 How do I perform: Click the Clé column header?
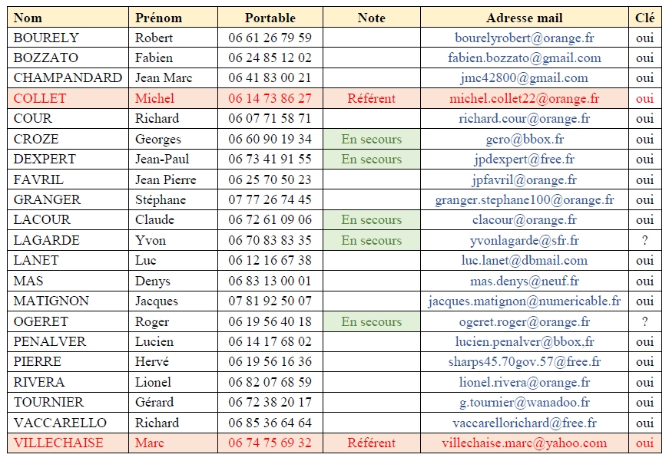[644, 18]
